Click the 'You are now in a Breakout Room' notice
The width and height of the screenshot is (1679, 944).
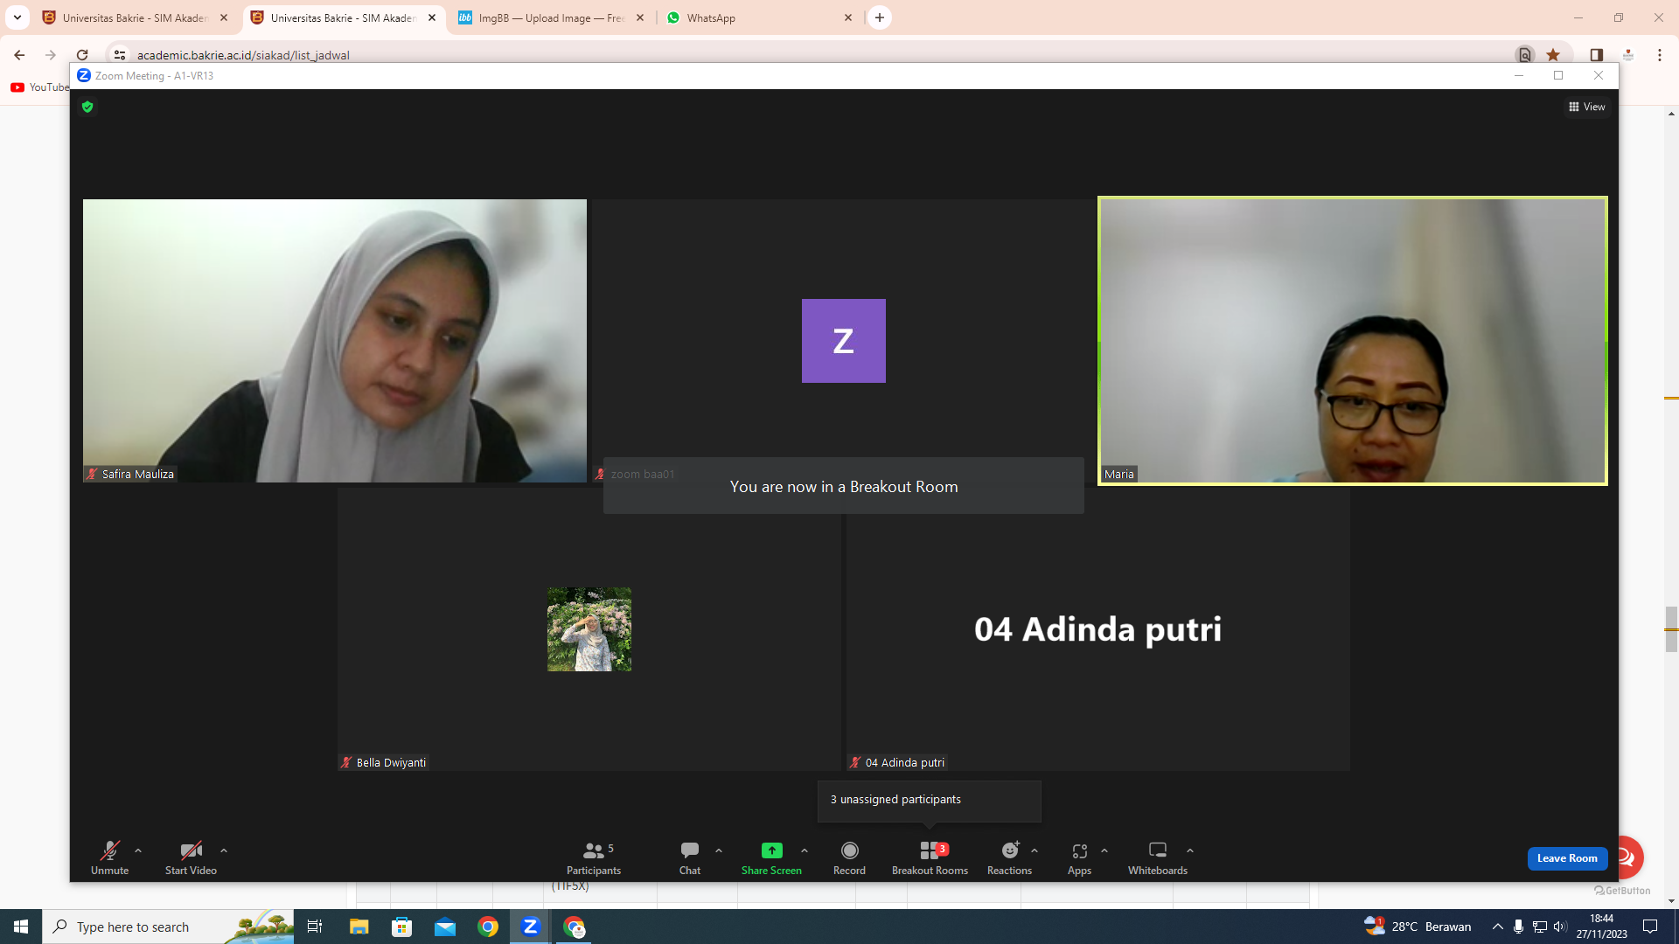tap(844, 487)
